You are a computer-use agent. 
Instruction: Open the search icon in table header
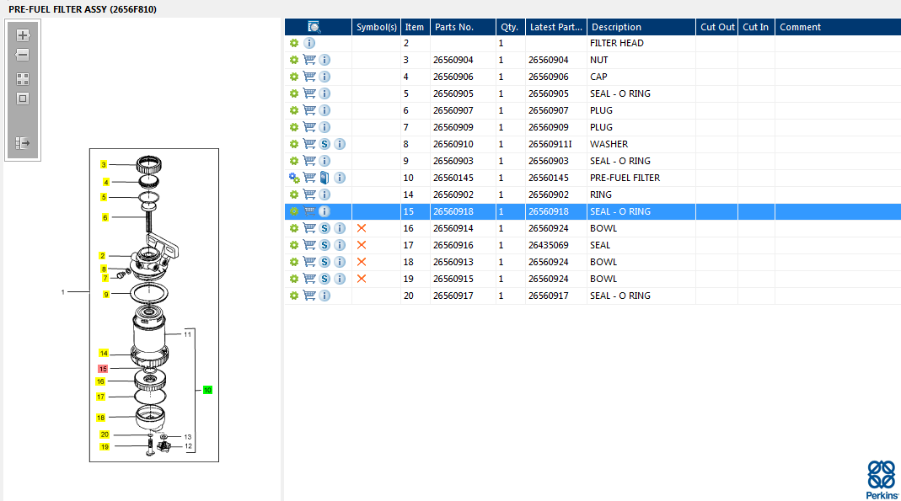click(314, 27)
